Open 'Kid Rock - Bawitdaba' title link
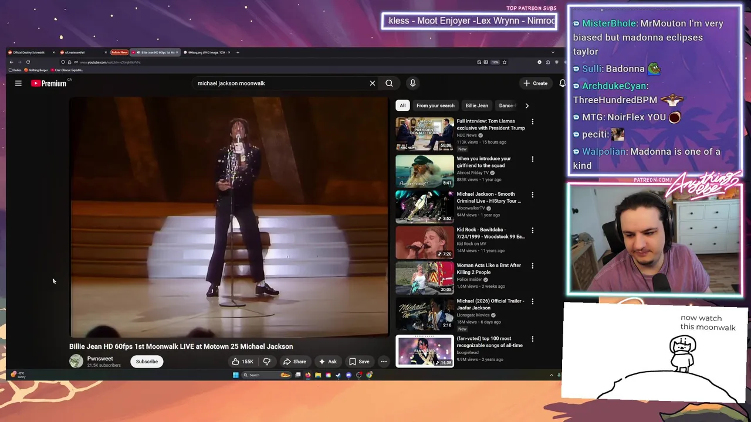The image size is (751, 422). (490, 233)
